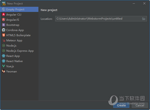Click the WebStorm logo in title bar
This screenshot has height=110, width=150.
(x=3, y=4)
